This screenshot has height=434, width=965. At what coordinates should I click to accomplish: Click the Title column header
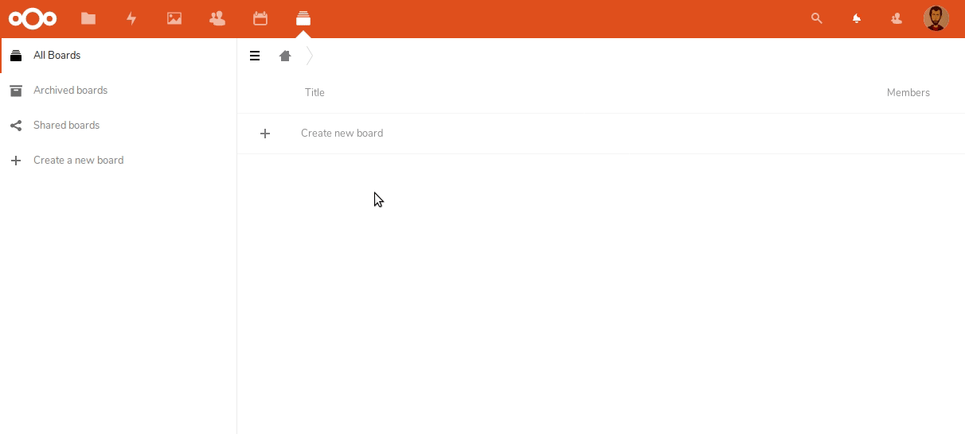[x=315, y=93]
